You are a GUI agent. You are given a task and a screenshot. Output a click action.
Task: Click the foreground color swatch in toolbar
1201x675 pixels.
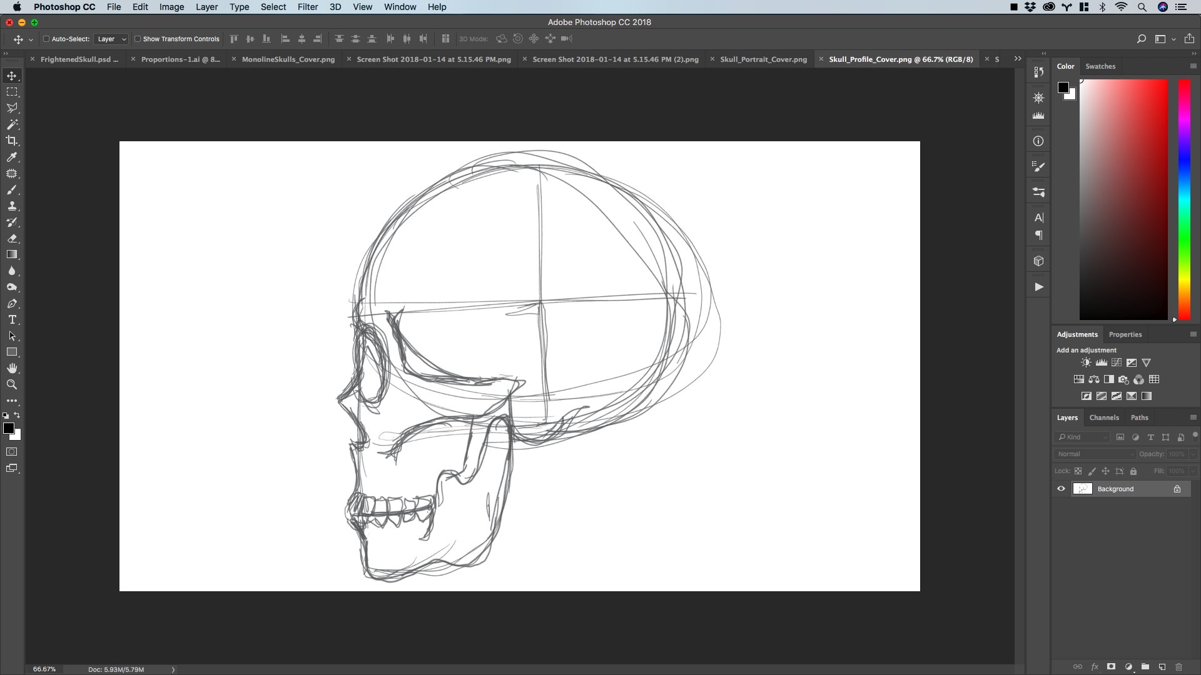(9, 428)
